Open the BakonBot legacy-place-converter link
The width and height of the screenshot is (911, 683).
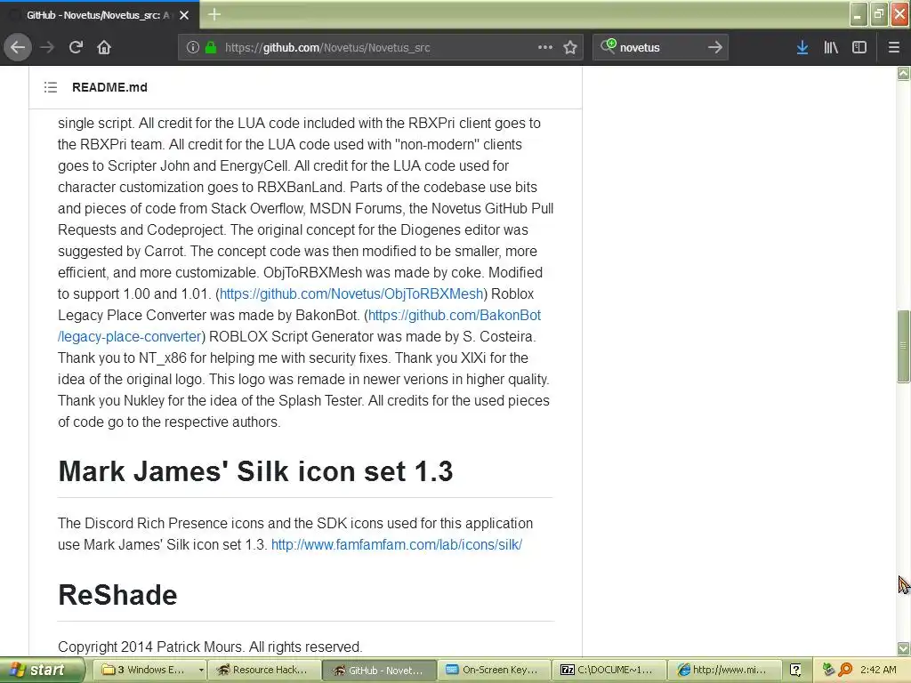(299, 325)
